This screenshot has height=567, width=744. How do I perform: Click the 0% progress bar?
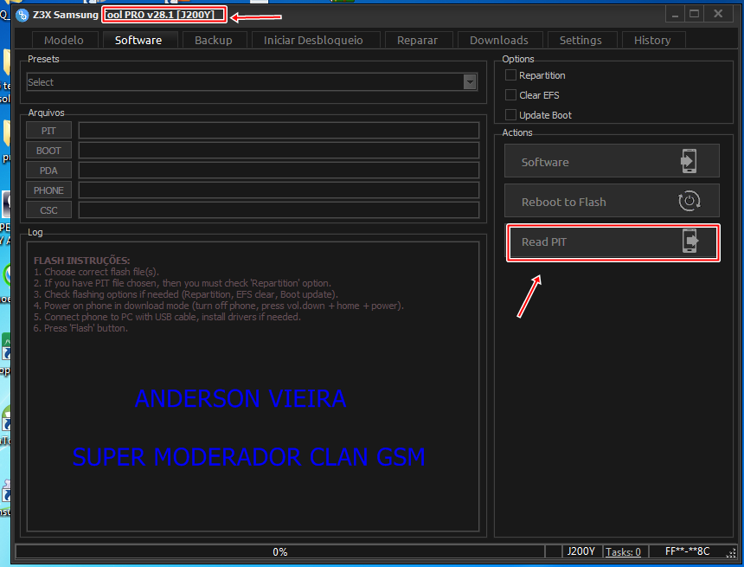pos(280,551)
